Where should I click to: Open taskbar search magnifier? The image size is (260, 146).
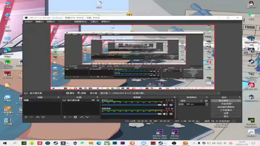point(15,143)
